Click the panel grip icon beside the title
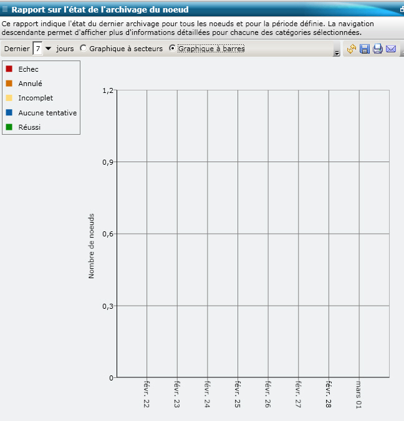Screen dimensions: 404x421 coord(5,9)
